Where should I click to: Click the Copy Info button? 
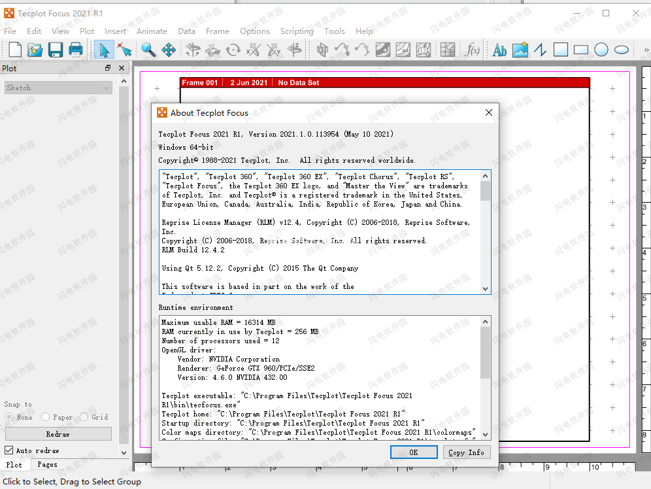click(x=466, y=452)
